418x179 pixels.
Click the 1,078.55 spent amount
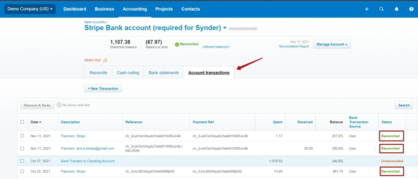(275, 161)
